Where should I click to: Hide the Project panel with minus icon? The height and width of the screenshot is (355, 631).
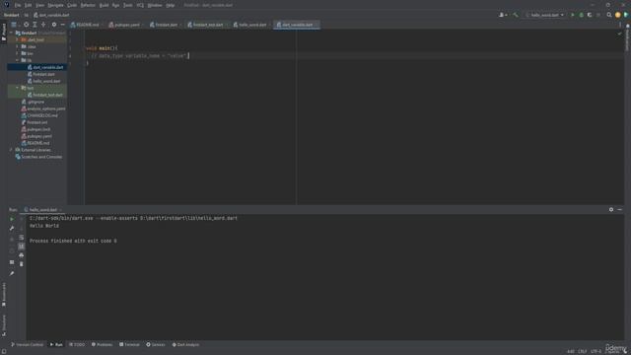pyautogui.click(x=62, y=25)
